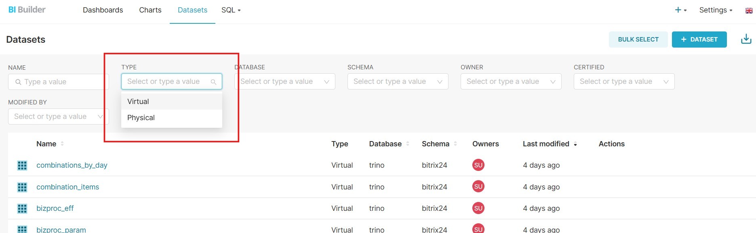Click grid icon beside bizproc_eff
This screenshot has height=233, width=756.
(22, 208)
